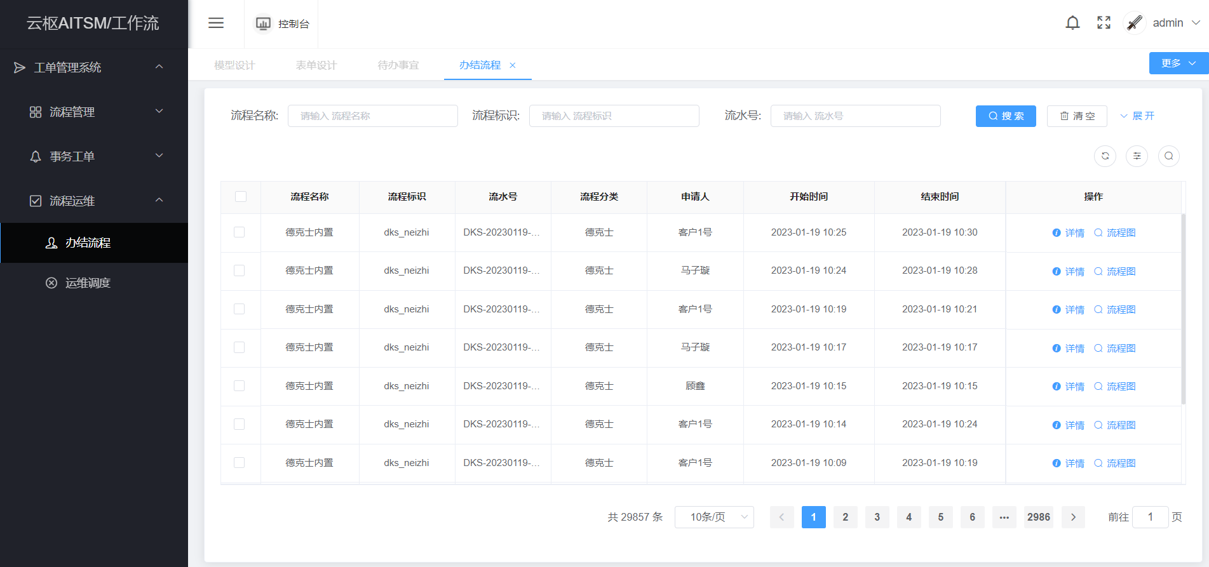Expand more filters with 展开
Image resolution: width=1209 pixels, height=567 pixels.
[1137, 116]
